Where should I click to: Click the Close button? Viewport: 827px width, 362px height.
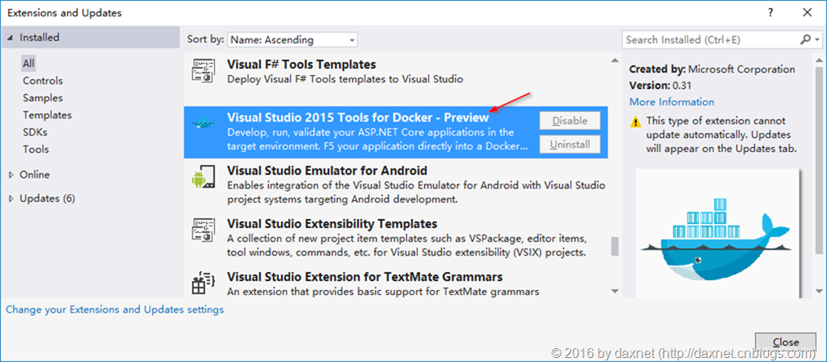click(x=785, y=342)
